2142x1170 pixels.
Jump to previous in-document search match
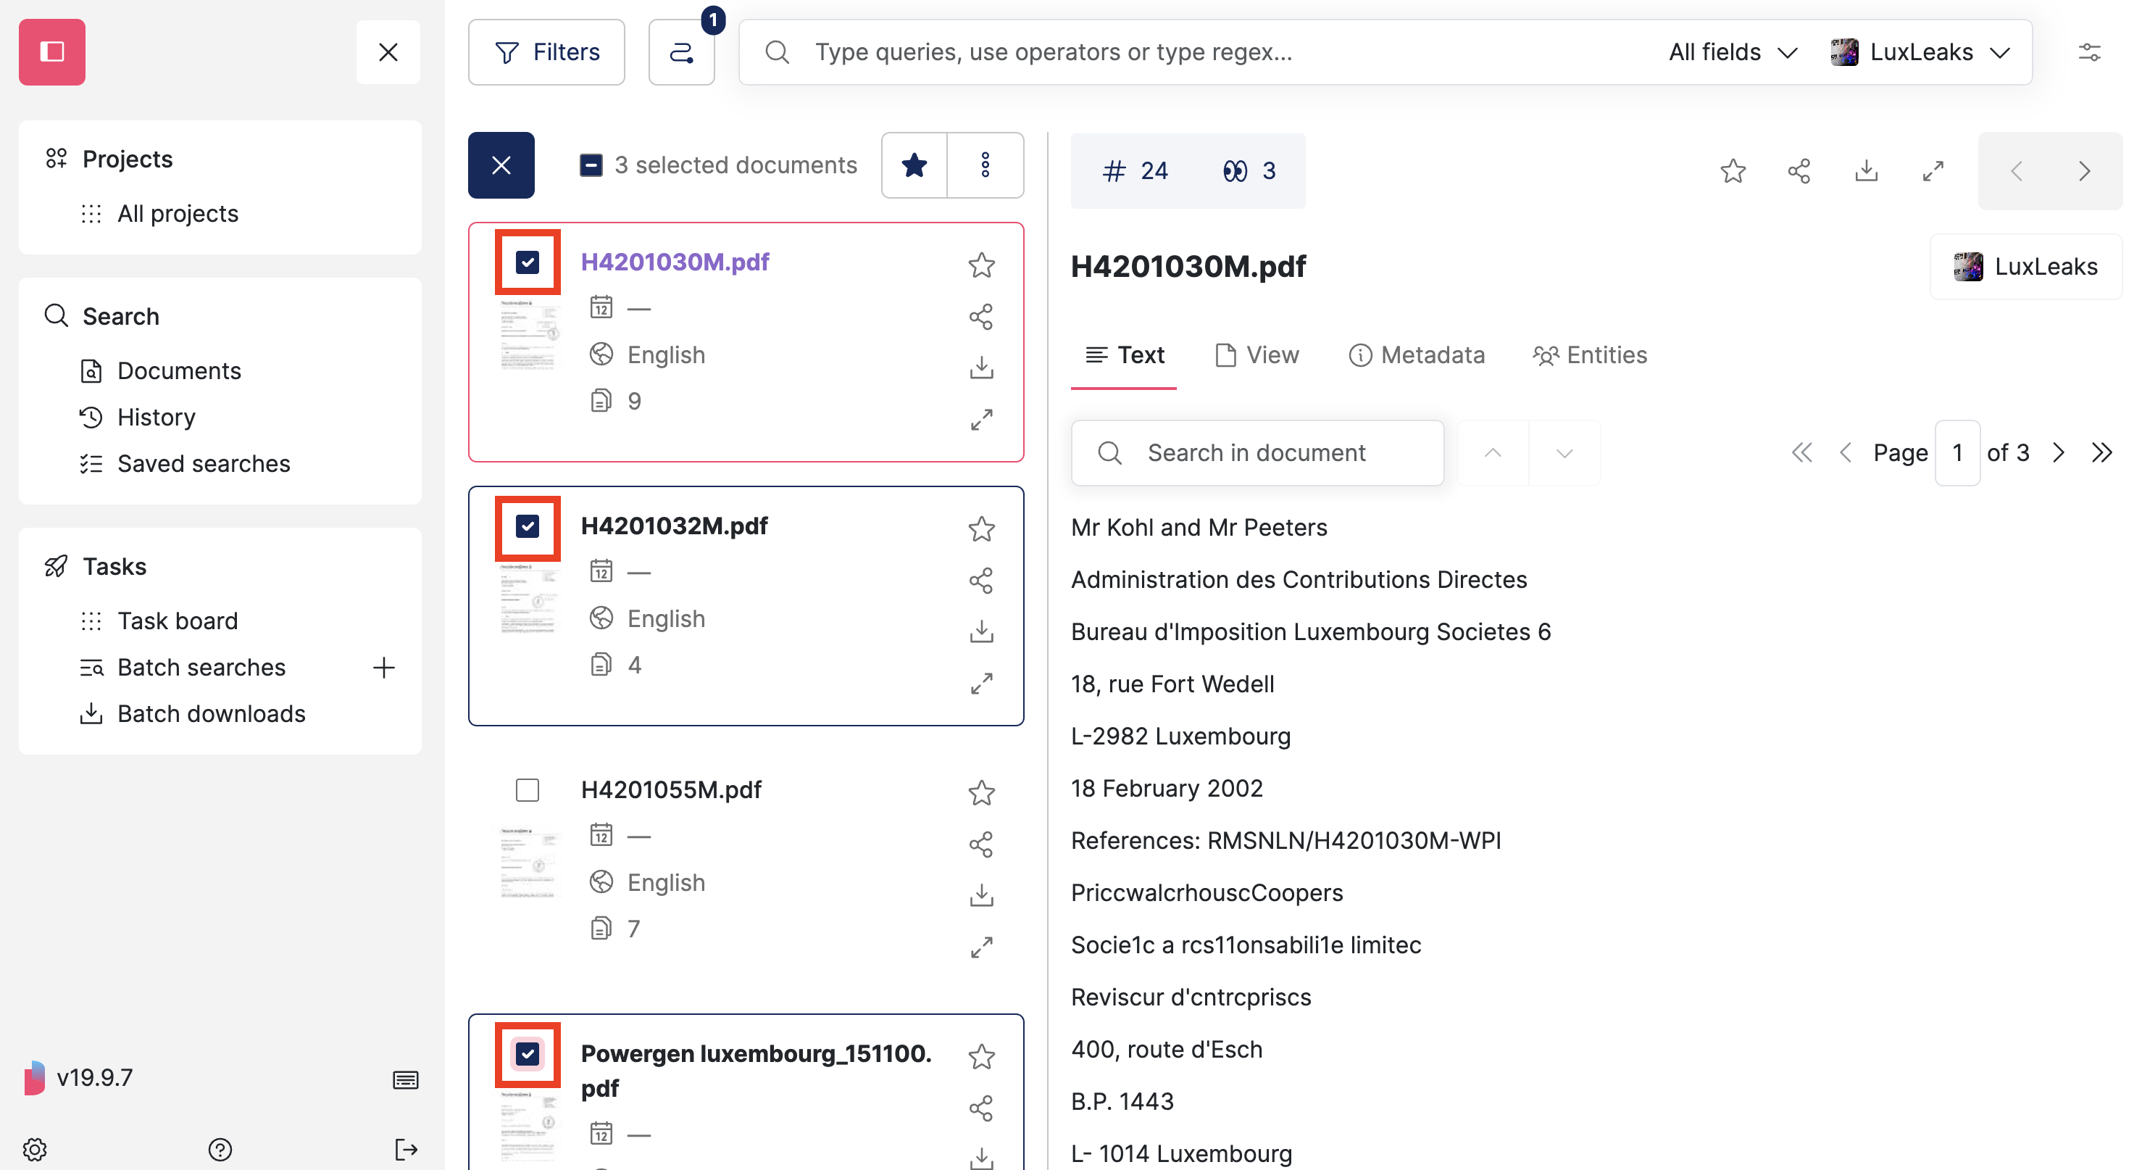(x=1493, y=452)
